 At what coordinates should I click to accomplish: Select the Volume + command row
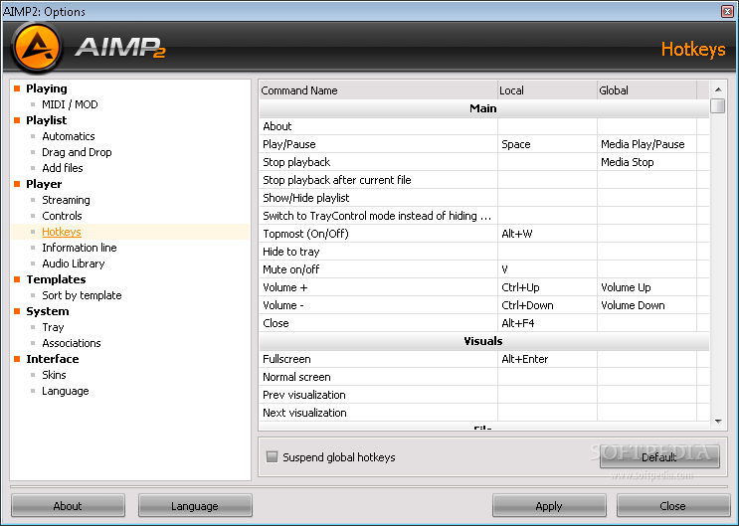point(484,287)
